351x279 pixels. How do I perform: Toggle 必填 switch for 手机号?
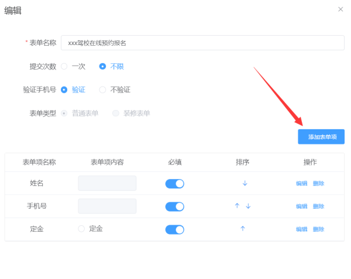[x=174, y=206]
